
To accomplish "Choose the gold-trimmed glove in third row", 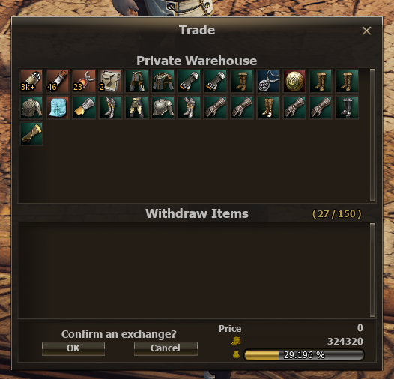I will click(x=31, y=133).
